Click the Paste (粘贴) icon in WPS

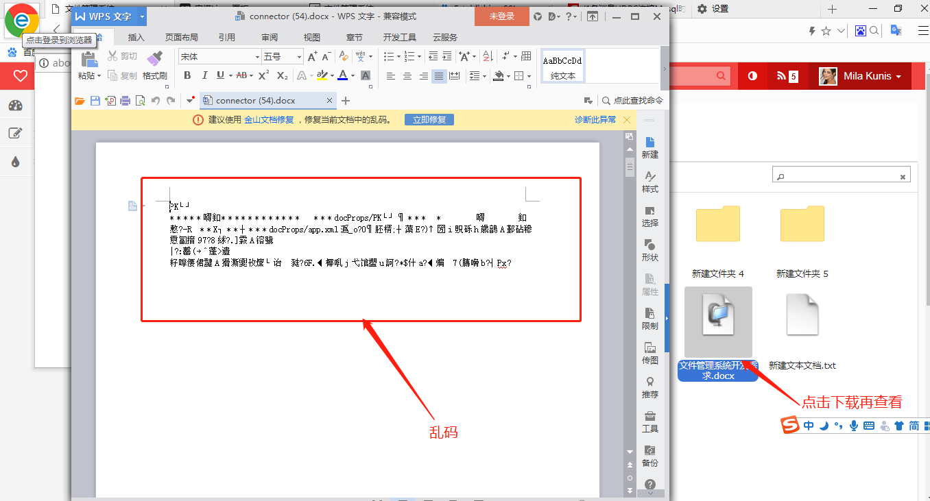89,60
